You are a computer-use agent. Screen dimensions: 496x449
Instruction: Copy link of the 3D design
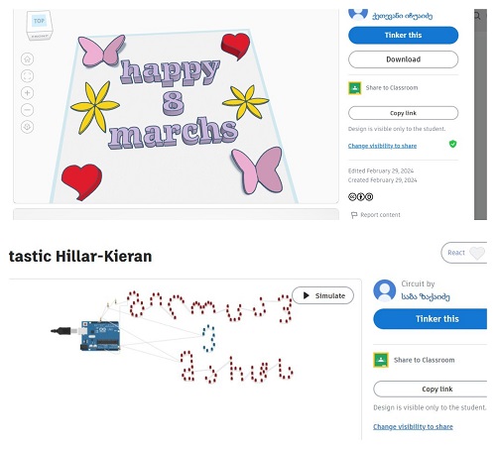(403, 113)
